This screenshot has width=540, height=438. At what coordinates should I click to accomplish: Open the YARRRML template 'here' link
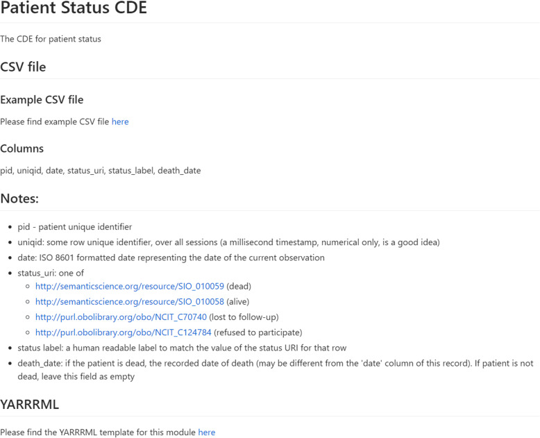pos(207,432)
